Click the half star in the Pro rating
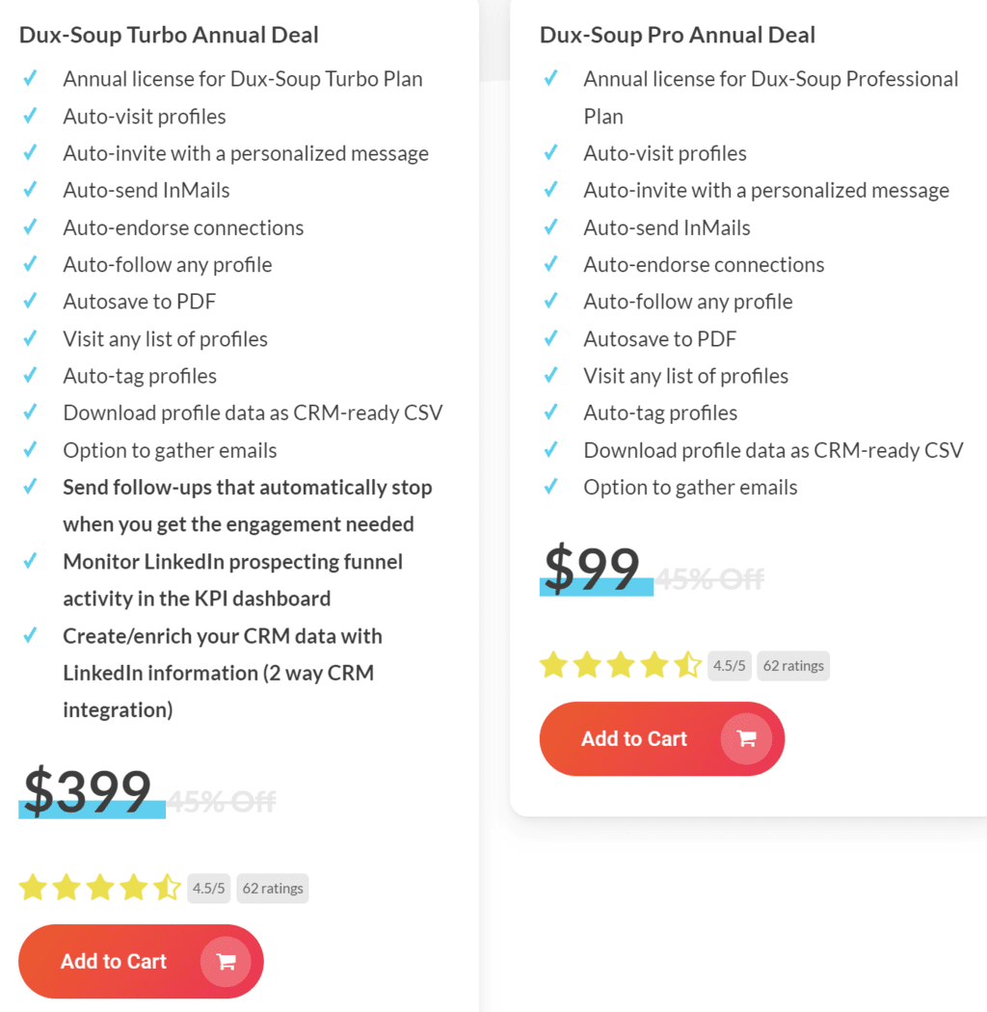Screen dimensions: 987x1012 click(688, 665)
